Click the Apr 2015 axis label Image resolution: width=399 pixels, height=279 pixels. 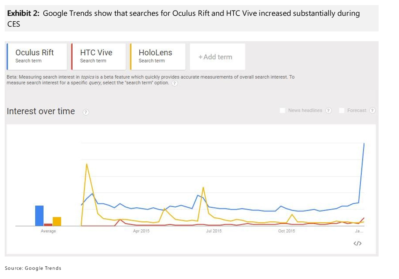(141, 231)
